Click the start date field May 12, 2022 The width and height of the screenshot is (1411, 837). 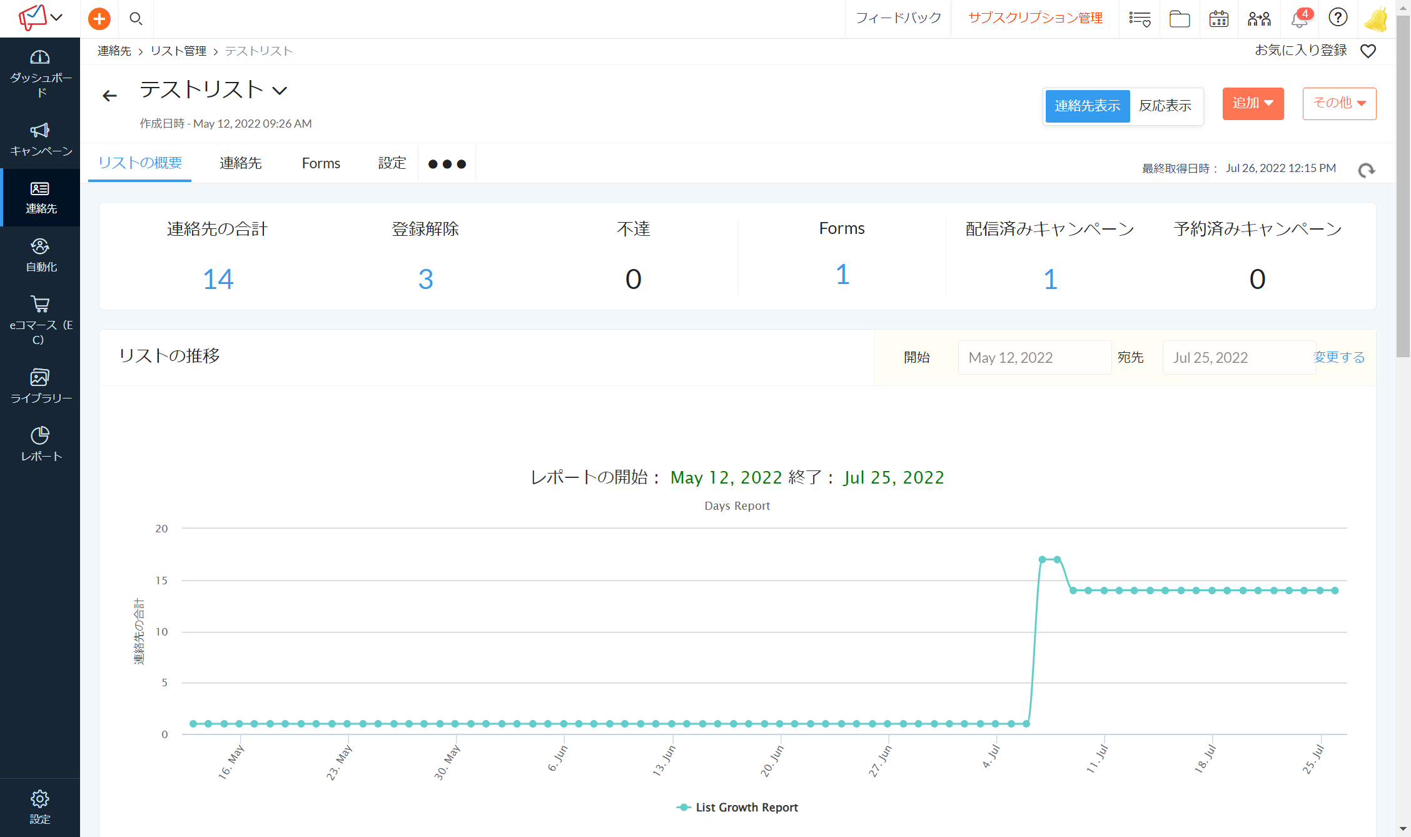pyautogui.click(x=1034, y=358)
